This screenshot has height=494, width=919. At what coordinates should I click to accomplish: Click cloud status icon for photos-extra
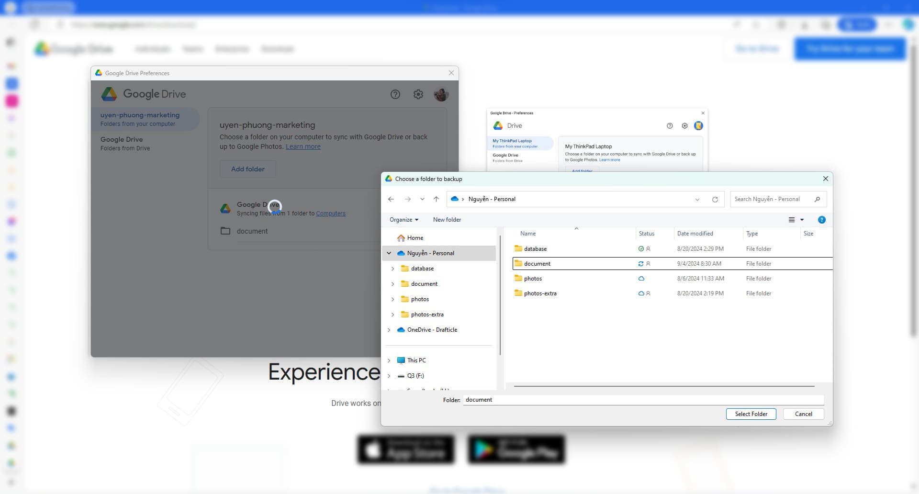641,293
